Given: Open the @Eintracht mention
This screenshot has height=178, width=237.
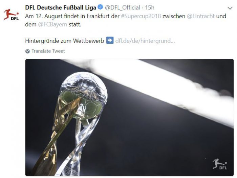Looking at the screenshot, I should [201, 16].
